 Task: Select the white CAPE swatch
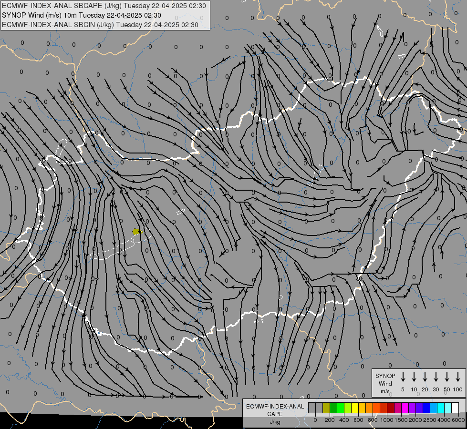pos(455,408)
